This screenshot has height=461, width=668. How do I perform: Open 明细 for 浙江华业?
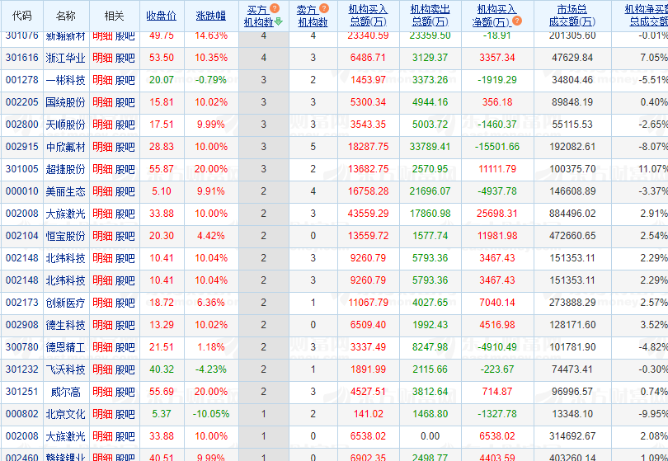pos(102,58)
